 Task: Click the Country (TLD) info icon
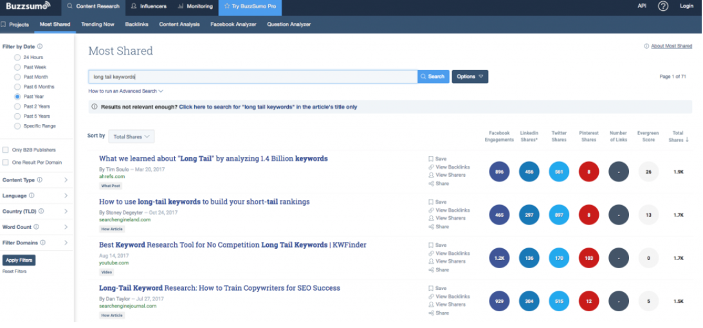click(41, 211)
